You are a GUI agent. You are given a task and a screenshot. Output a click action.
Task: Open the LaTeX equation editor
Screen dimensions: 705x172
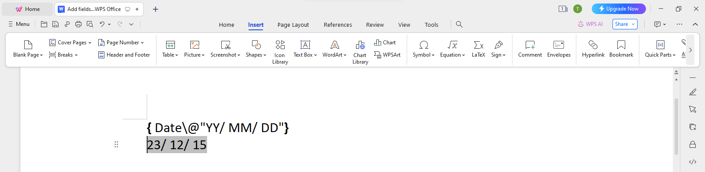click(479, 49)
